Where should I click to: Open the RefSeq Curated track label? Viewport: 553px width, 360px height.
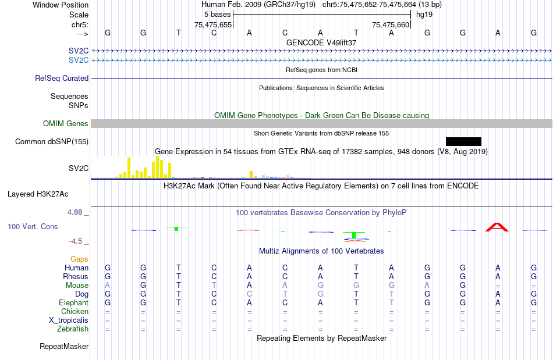coord(61,78)
